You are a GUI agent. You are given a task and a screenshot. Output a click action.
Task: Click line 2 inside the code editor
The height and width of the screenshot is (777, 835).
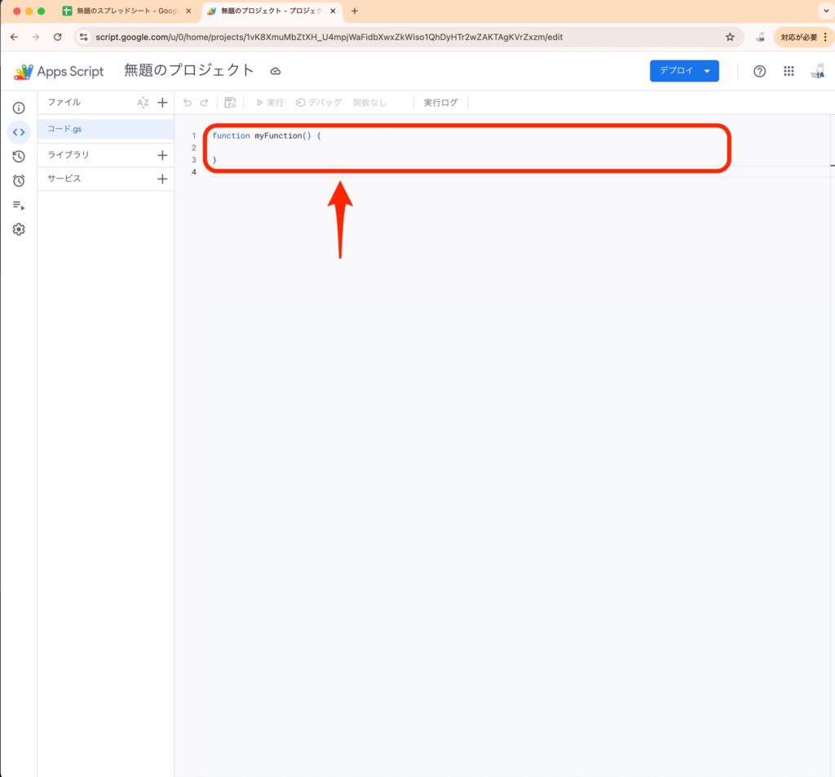point(408,148)
